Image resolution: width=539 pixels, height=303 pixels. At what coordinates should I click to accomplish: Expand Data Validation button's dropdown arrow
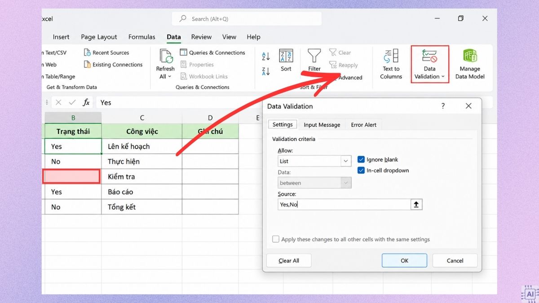443,76
